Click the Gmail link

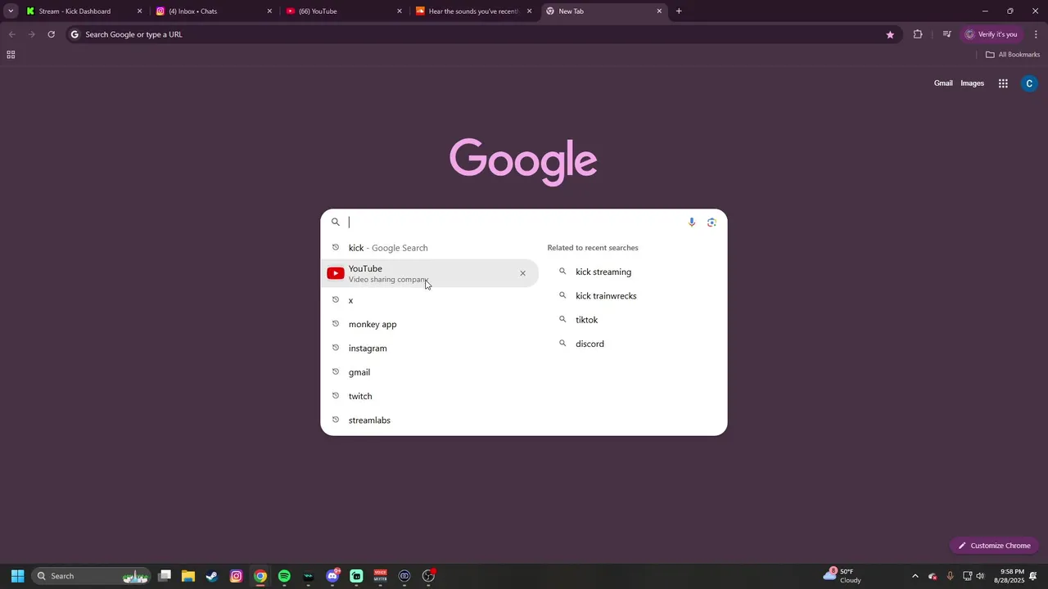coord(943,83)
